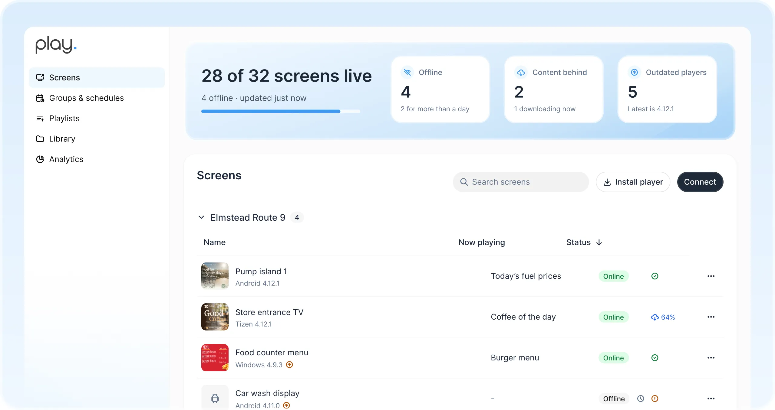The height and width of the screenshot is (410, 775).
Task: Open Playlists from the sidebar
Action: 97,118
